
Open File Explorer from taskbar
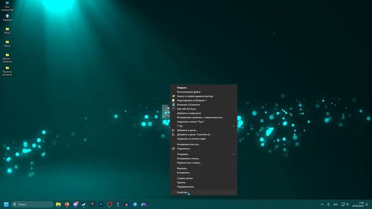click(58, 204)
